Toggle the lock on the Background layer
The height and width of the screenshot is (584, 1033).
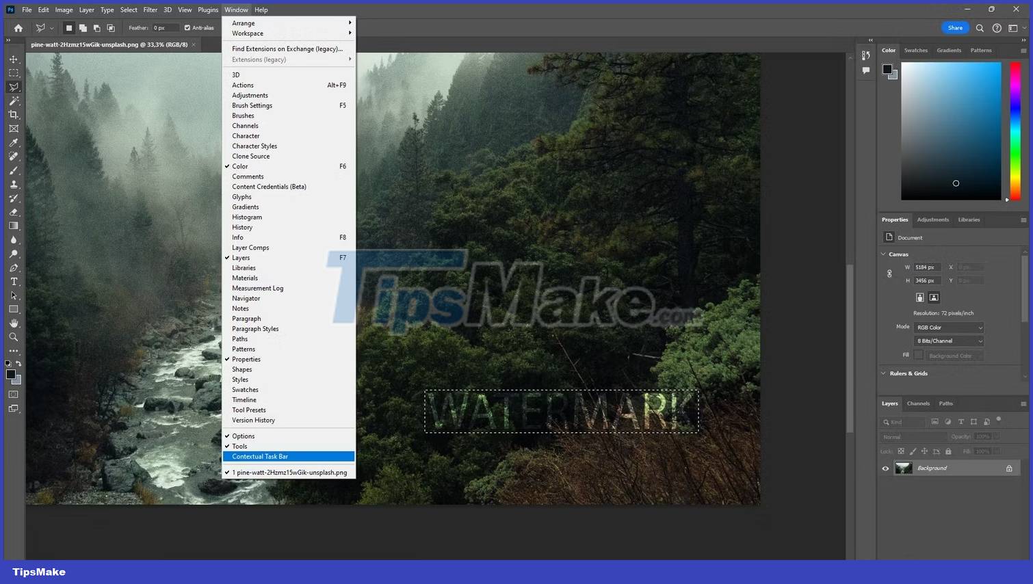(x=1009, y=468)
